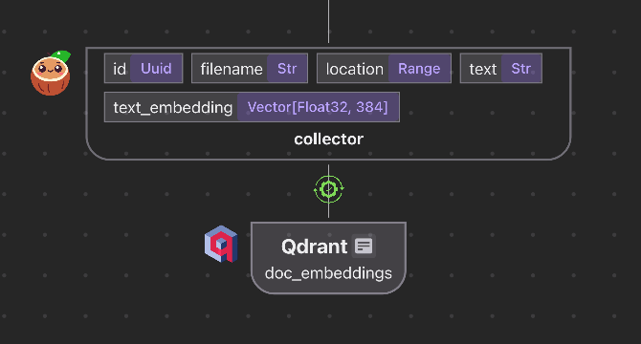
Task: Click the Str badge next to text
Action: [521, 68]
